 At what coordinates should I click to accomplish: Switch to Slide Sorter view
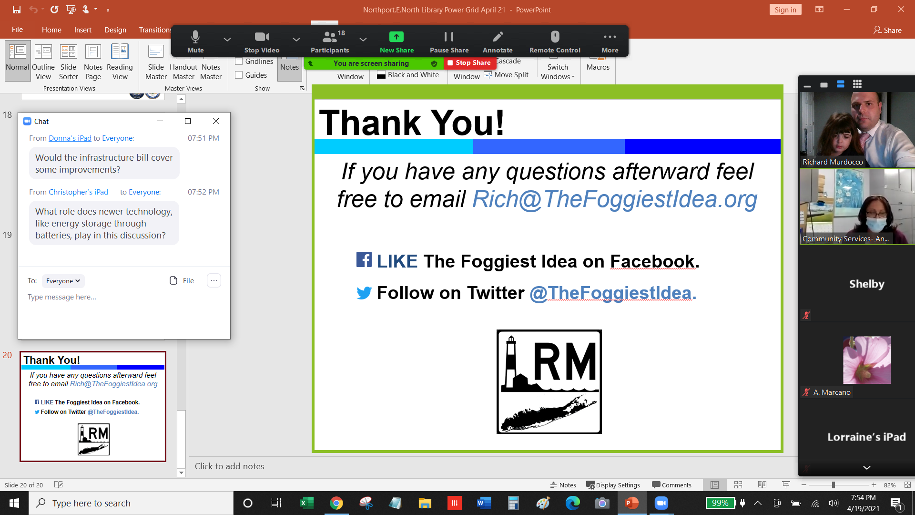68,61
